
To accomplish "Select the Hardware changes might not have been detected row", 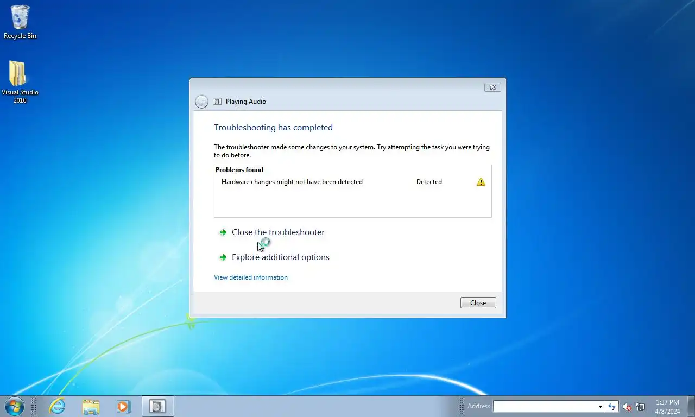I will (353, 182).
